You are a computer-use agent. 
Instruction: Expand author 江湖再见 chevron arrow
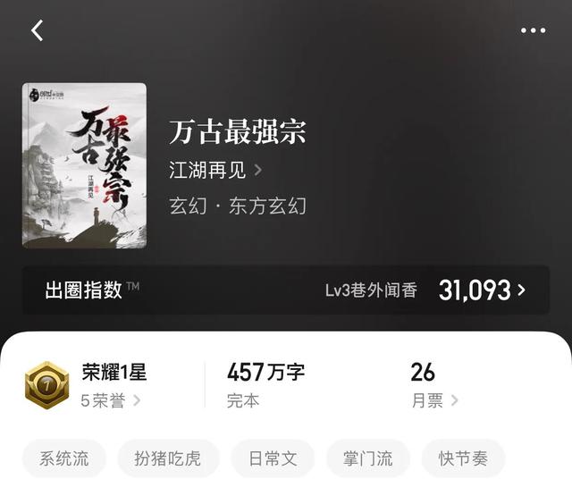coord(258,170)
